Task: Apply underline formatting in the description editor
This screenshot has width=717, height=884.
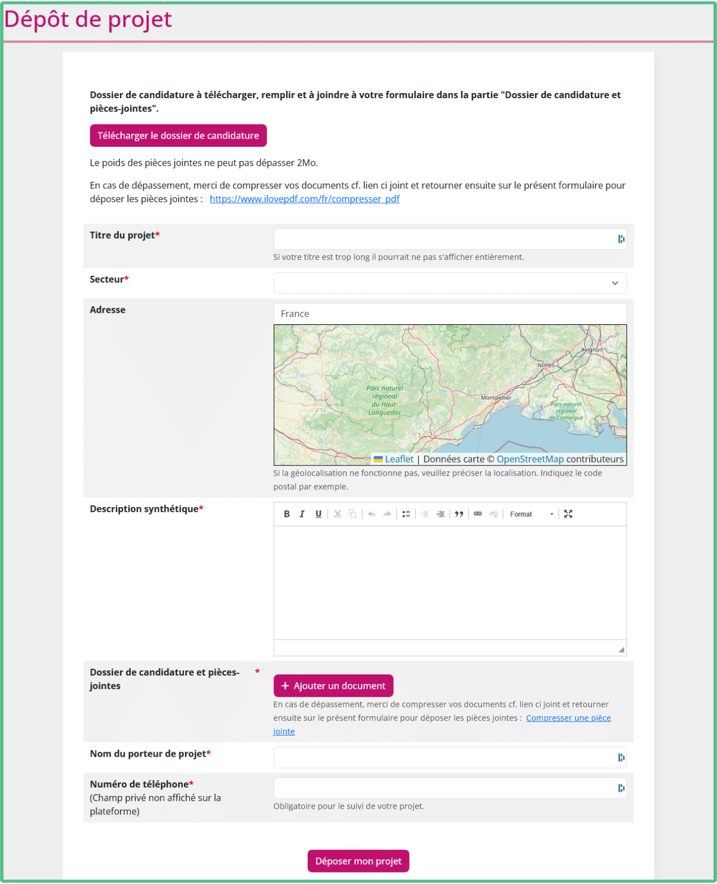Action: pyautogui.click(x=318, y=514)
